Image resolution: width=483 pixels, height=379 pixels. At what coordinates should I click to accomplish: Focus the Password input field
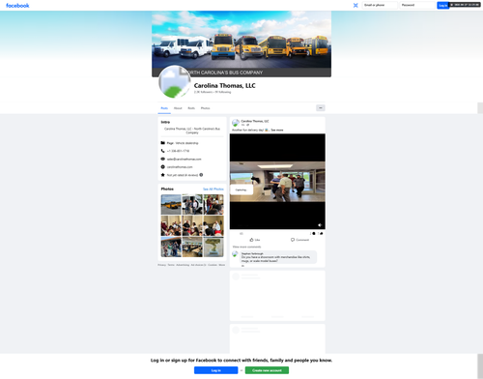[x=417, y=5]
